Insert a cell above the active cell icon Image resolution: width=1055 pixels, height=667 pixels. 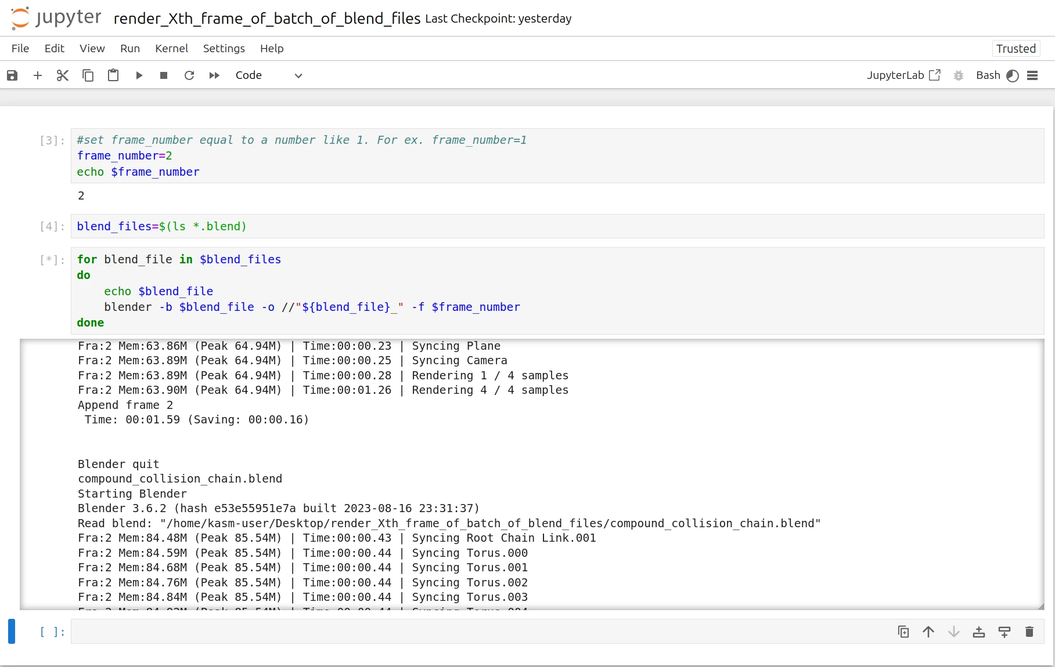(x=979, y=632)
